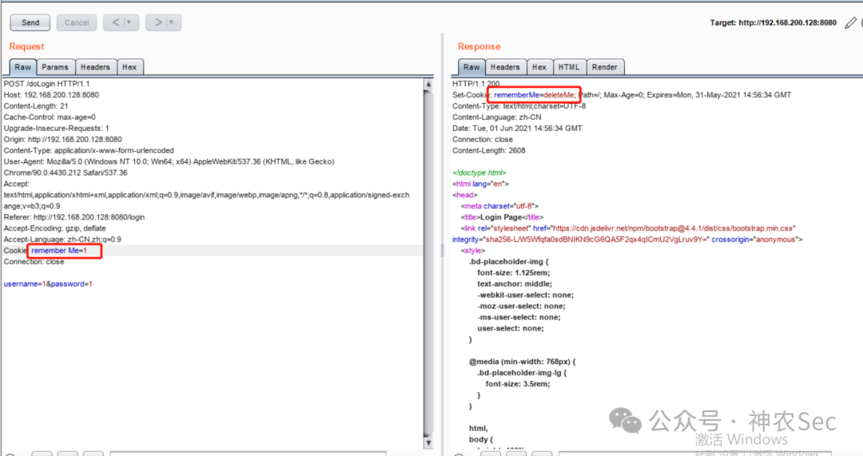Viewport: 863px width, 456px height.
Task: Click the response Date header line
Action: [517, 128]
